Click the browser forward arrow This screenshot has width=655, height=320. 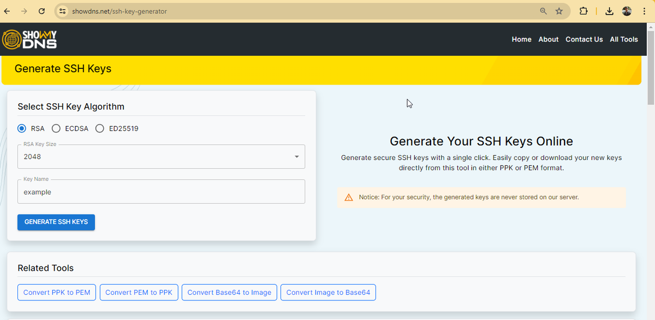point(24,11)
